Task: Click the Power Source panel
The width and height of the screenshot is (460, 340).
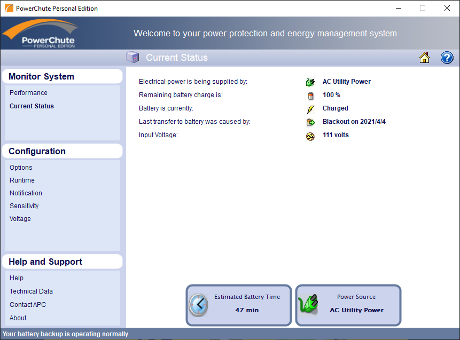Action: pyautogui.click(x=348, y=305)
